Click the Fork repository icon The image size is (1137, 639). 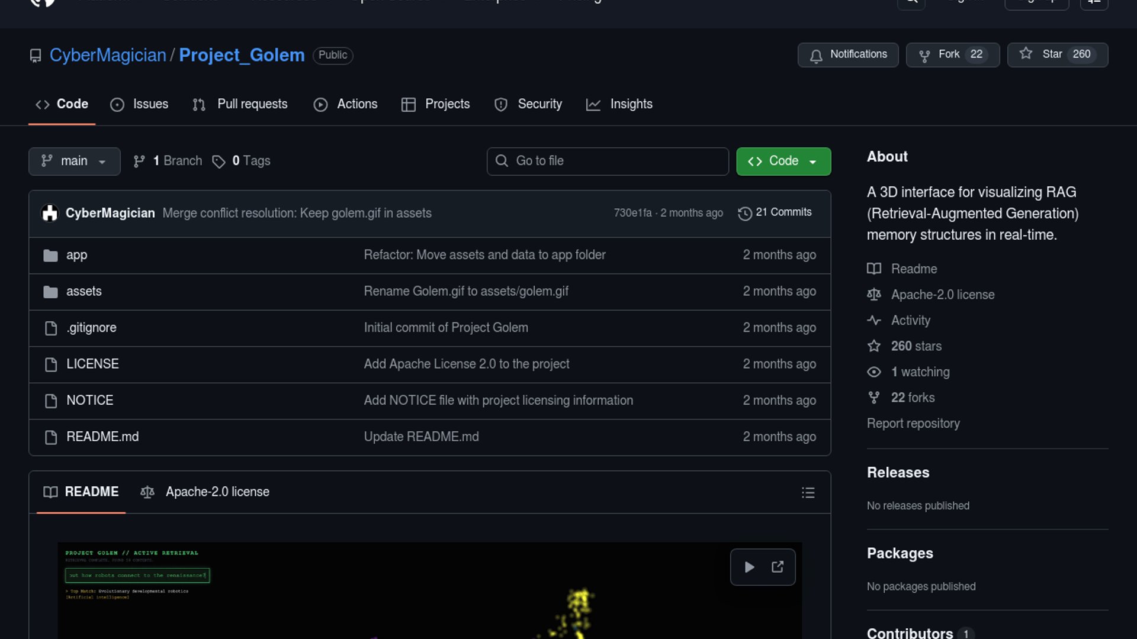[924, 56]
